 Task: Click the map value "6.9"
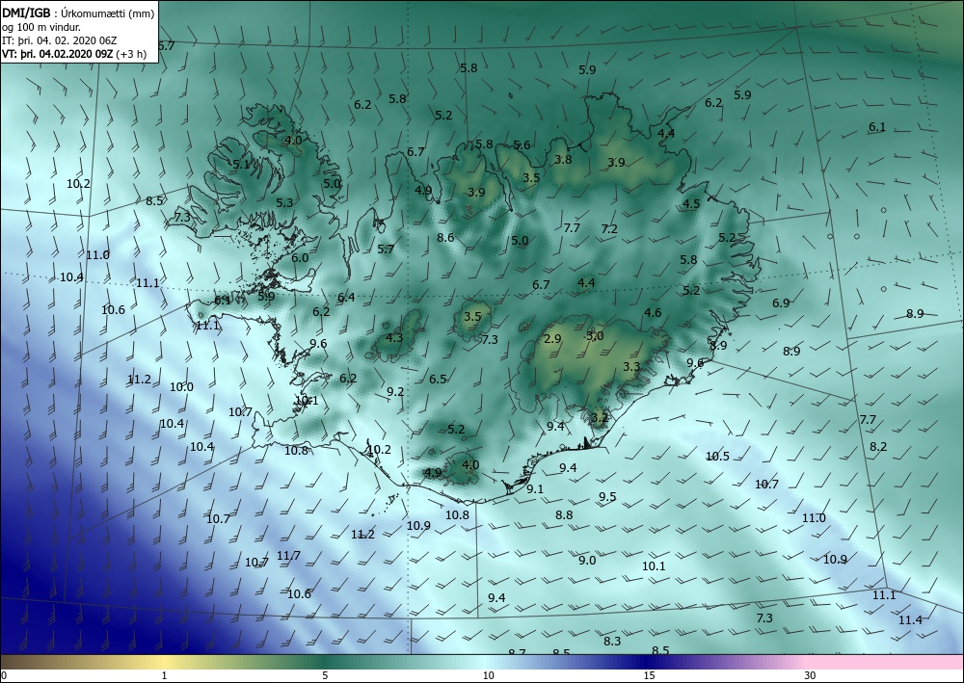pyautogui.click(x=781, y=302)
